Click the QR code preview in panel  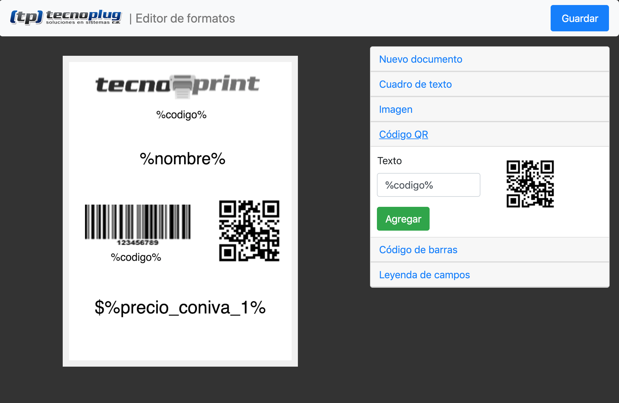pyautogui.click(x=530, y=184)
